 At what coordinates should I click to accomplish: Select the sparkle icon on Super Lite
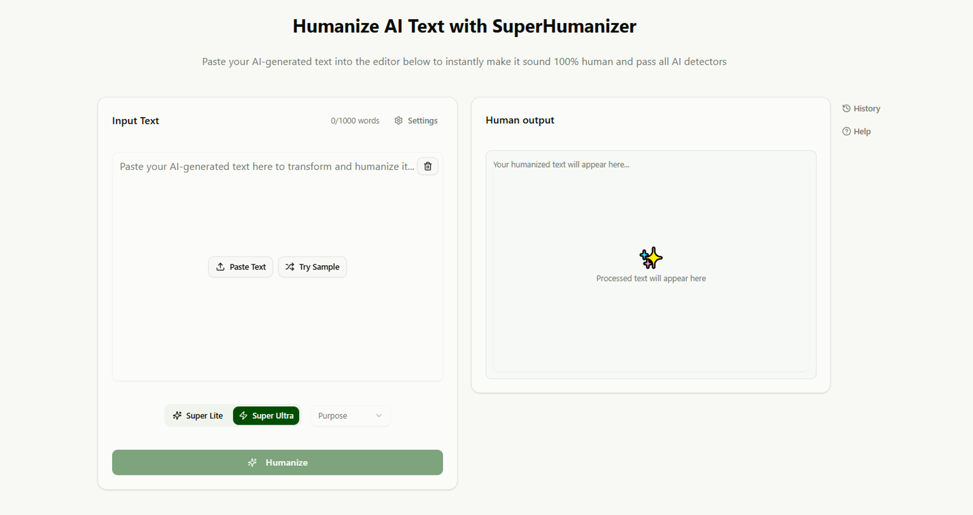tap(177, 415)
